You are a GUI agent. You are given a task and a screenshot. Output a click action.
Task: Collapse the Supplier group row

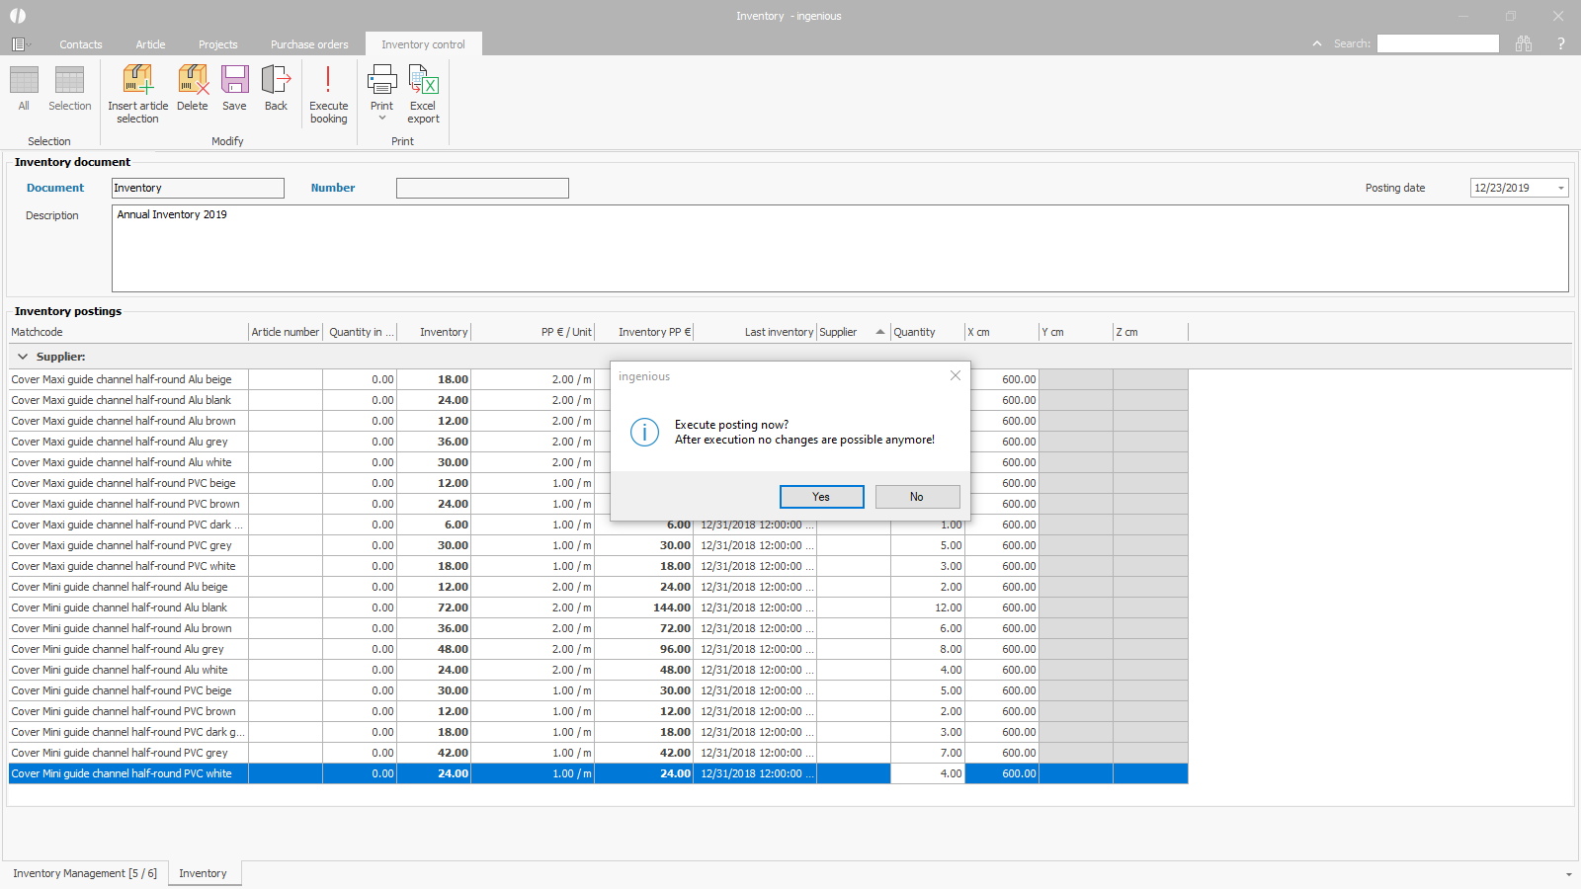click(23, 357)
